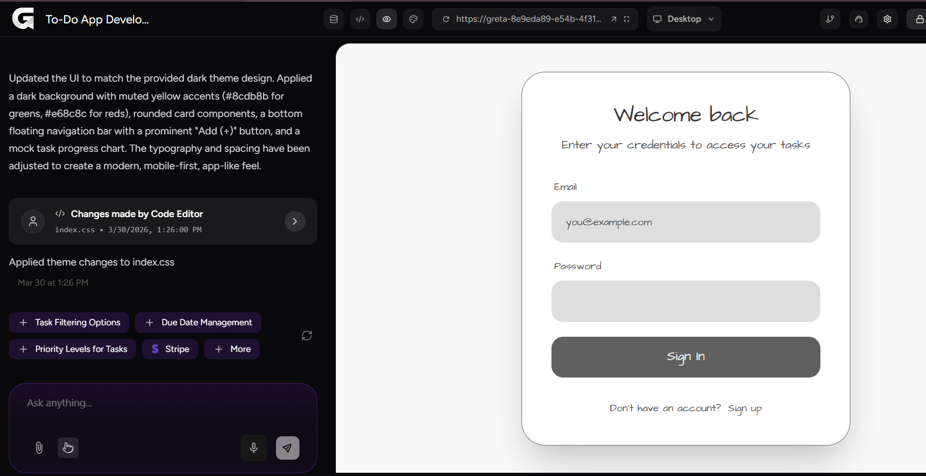The image size is (926, 476).
Task: Switch to the code view icon
Action: [x=360, y=19]
